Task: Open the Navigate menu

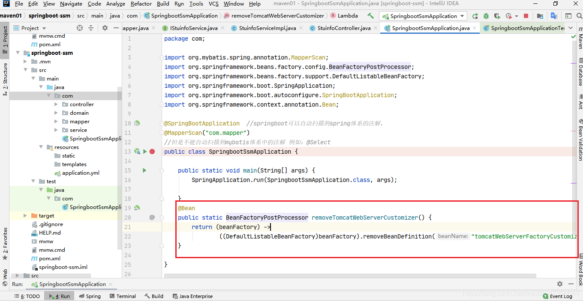Action: click(x=71, y=4)
